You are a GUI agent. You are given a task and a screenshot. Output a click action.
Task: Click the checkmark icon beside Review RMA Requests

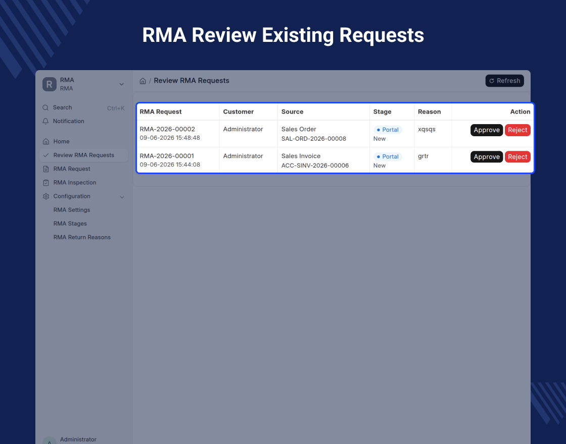coord(46,155)
